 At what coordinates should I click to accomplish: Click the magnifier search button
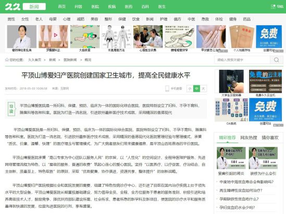click(276, 60)
